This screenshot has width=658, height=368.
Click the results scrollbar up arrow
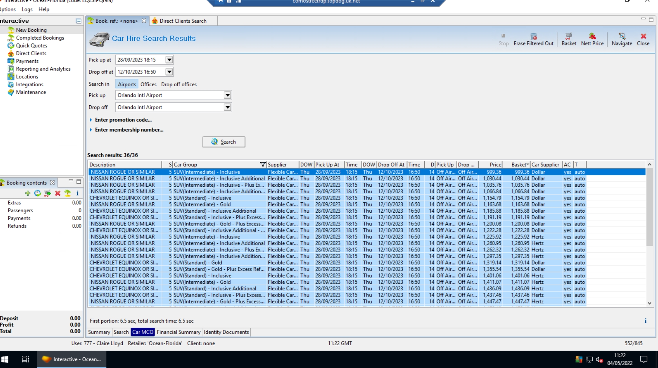click(x=649, y=165)
